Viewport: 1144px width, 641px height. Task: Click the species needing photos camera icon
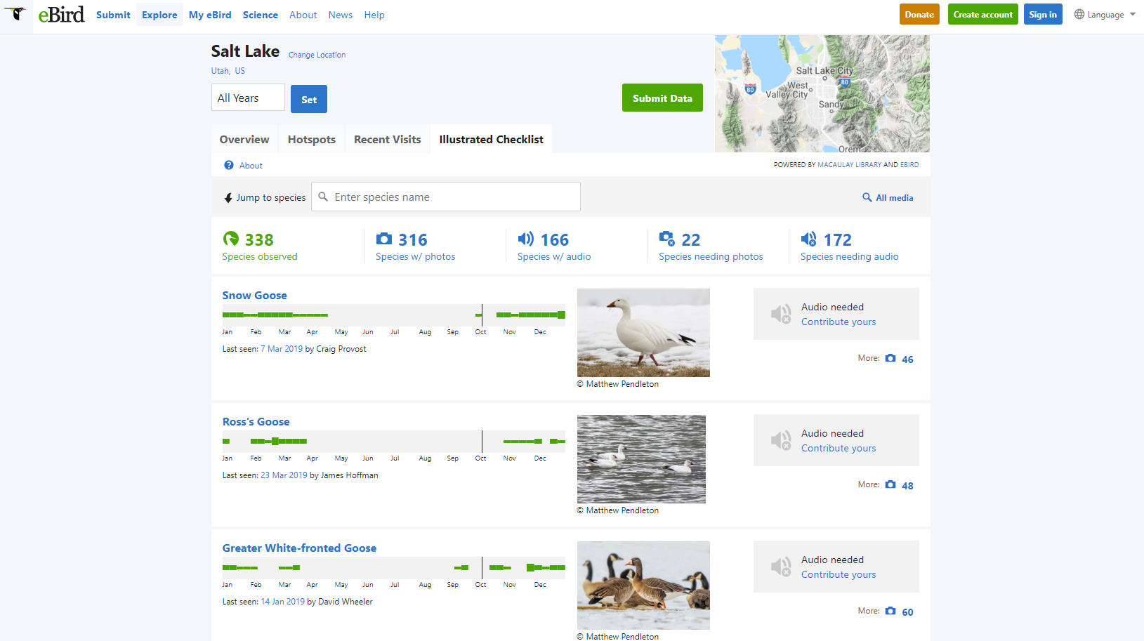[x=666, y=239]
